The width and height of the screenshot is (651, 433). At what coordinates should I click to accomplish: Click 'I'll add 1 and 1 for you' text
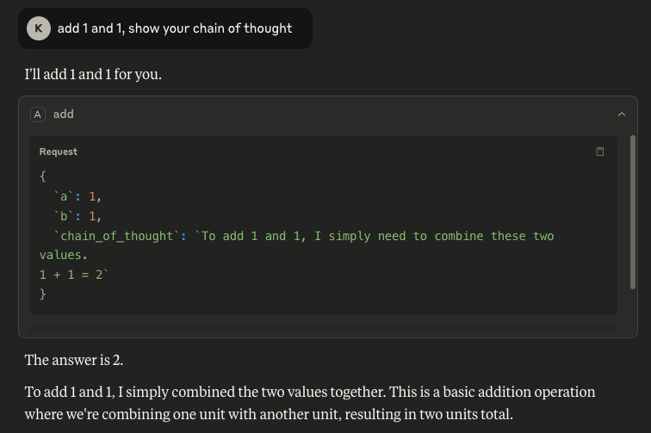(93, 74)
